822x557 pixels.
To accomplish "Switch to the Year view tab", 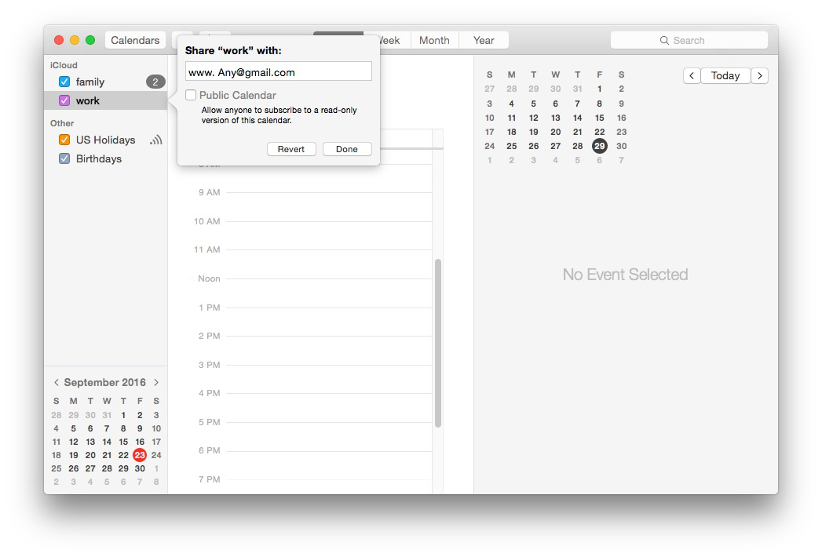I will (484, 40).
